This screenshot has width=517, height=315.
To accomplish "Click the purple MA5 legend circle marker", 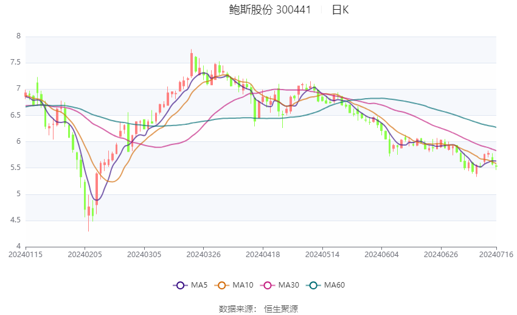I will [x=179, y=285].
